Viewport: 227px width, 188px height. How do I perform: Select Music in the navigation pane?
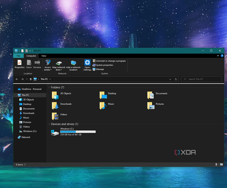[x=24, y=118]
